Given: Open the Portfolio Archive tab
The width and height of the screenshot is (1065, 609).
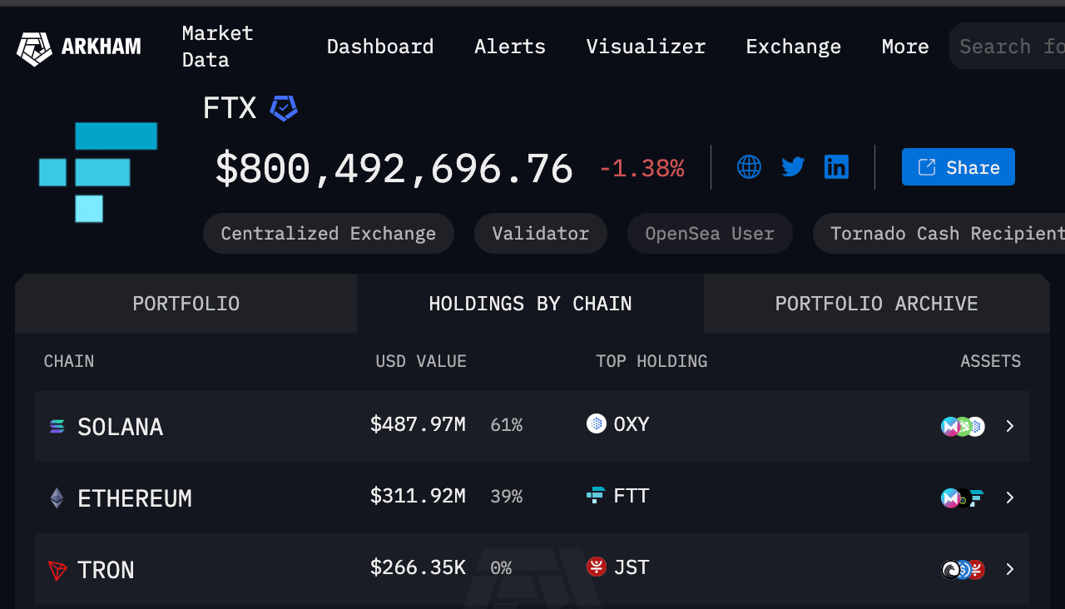Looking at the screenshot, I should [x=876, y=303].
